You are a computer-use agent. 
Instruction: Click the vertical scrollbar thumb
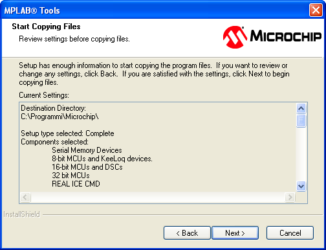coord(301,120)
